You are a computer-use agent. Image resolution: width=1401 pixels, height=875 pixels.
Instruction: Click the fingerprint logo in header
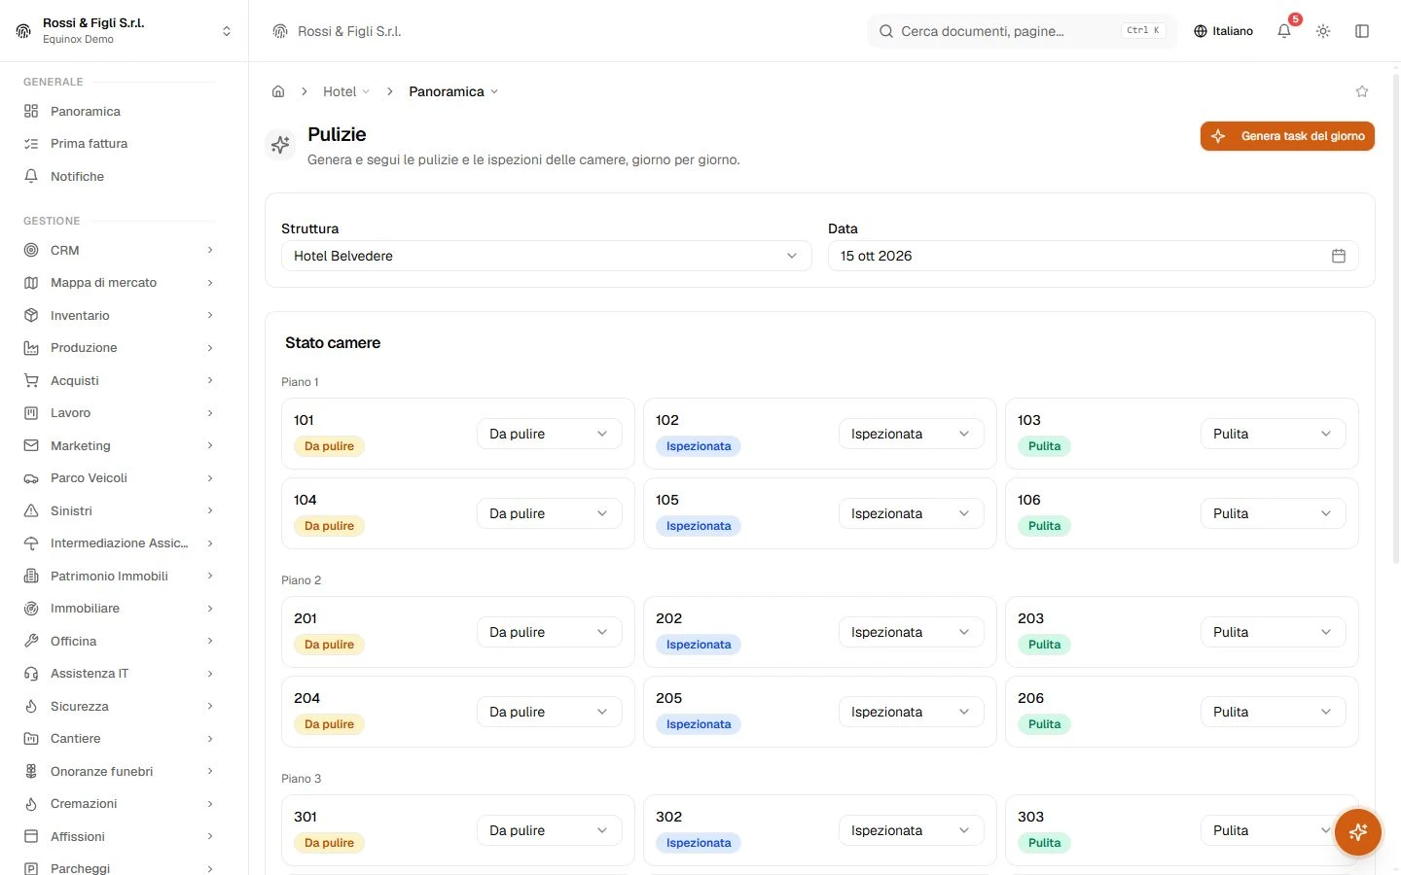(x=280, y=31)
